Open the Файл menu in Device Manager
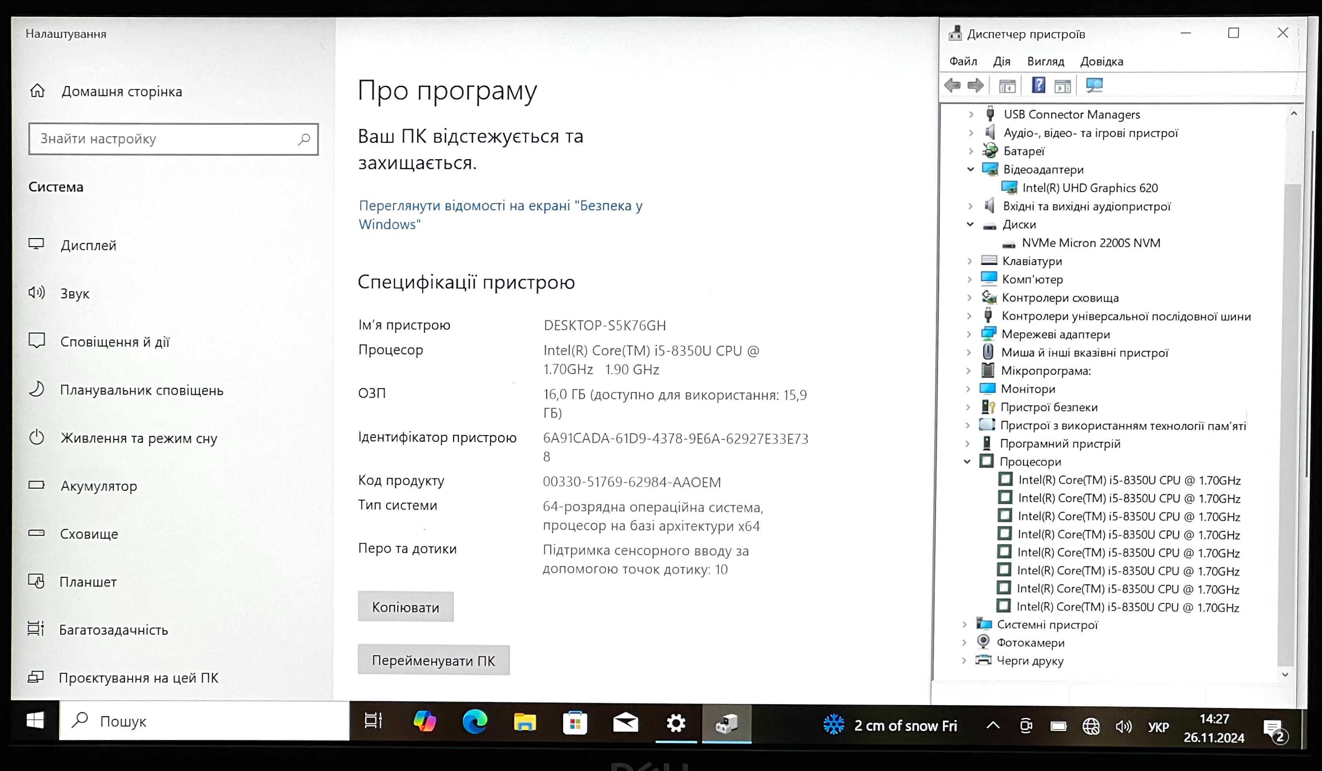The image size is (1322, 771). click(963, 61)
